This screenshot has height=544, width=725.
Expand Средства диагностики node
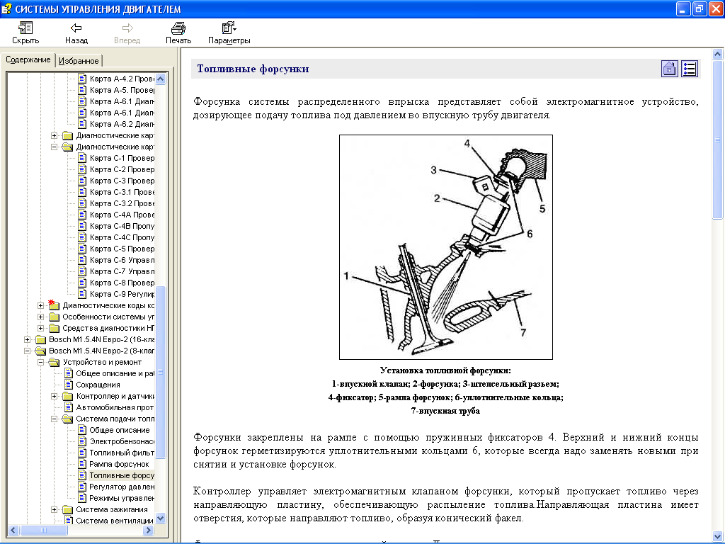pos(40,328)
